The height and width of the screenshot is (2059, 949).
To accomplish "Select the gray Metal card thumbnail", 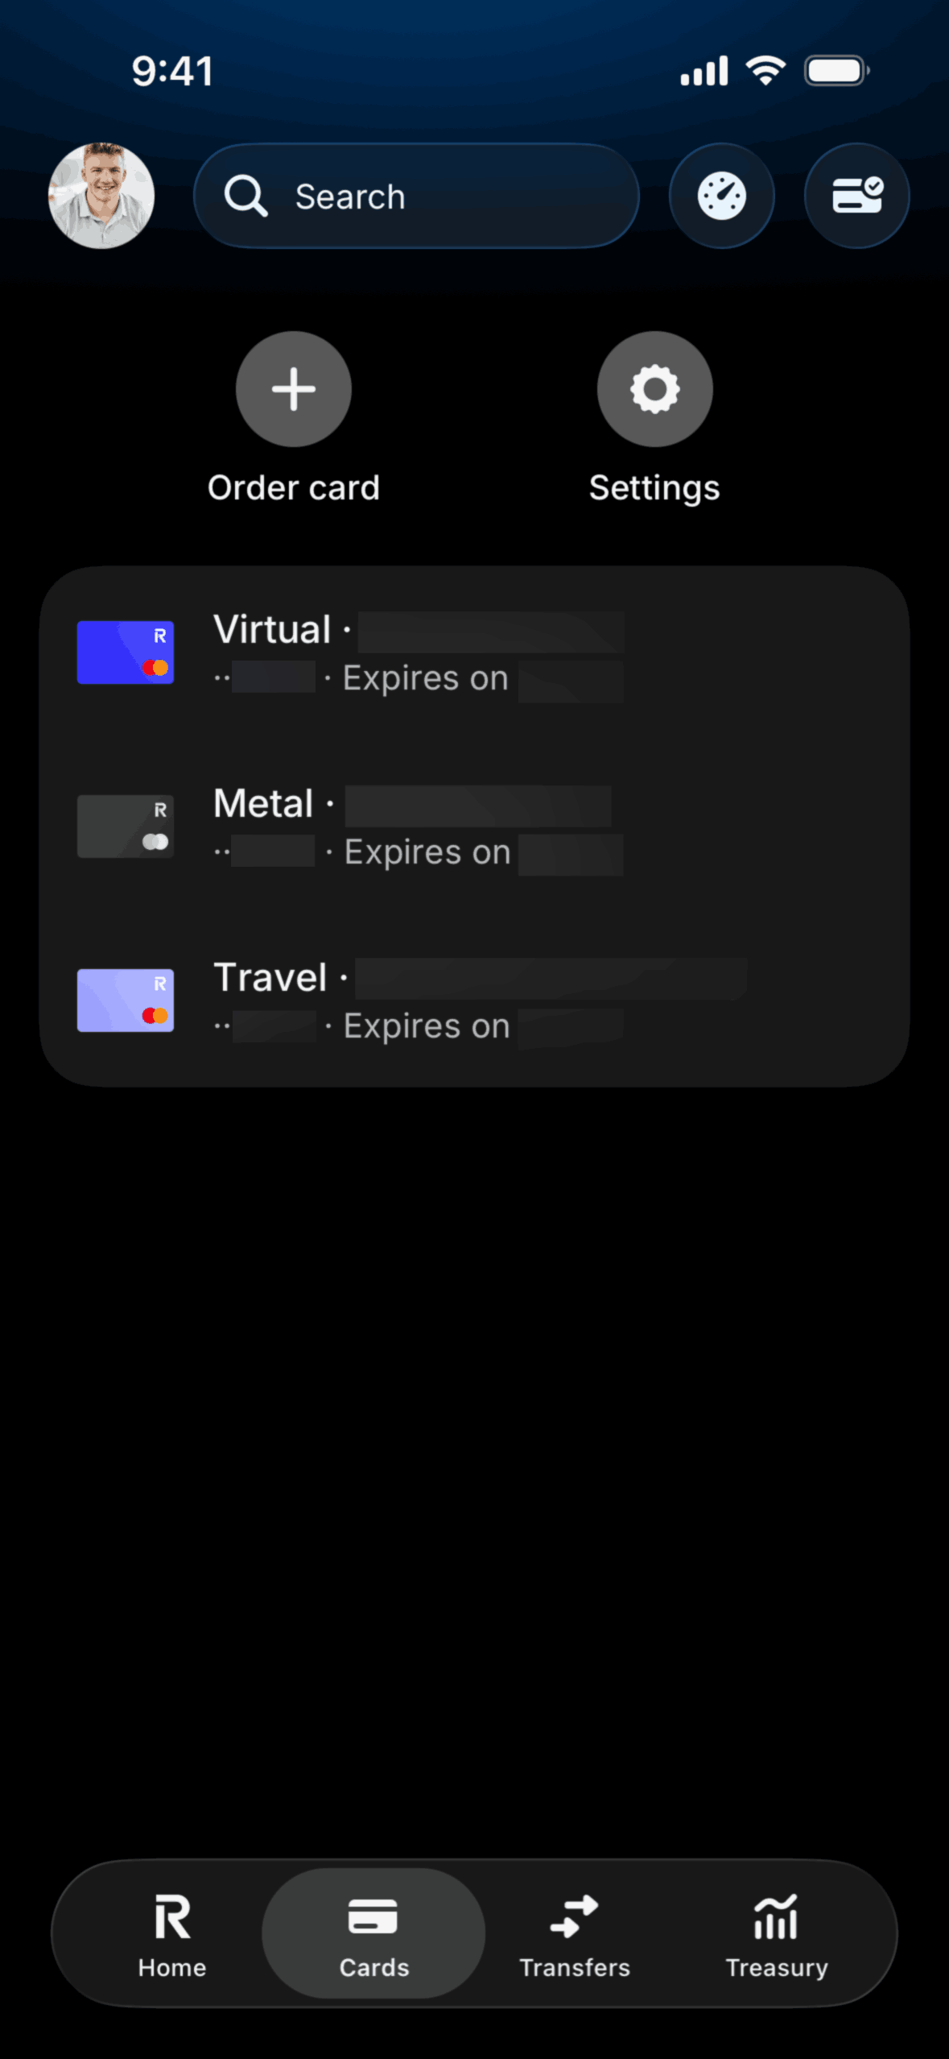I will 126,826.
